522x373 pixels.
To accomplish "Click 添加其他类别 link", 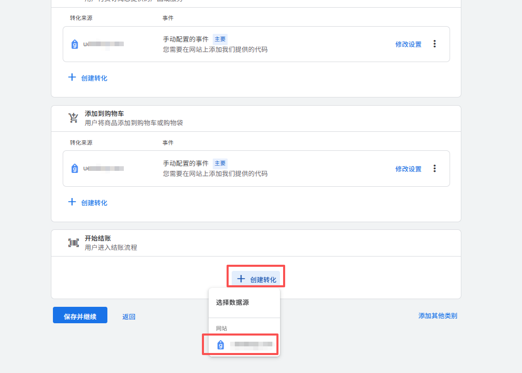I will (x=437, y=316).
